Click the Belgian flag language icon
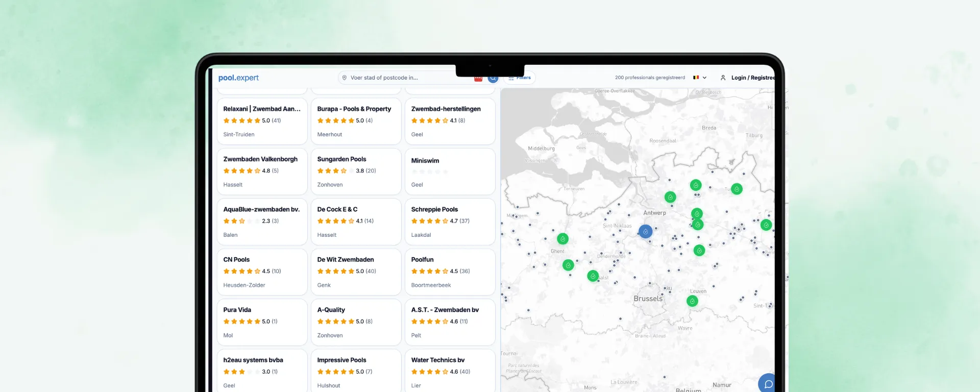This screenshot has width=980, height=392. click(696, 78)
